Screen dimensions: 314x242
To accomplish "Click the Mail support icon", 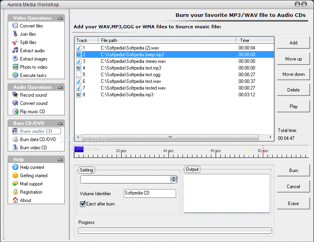I will click(15, 183).
